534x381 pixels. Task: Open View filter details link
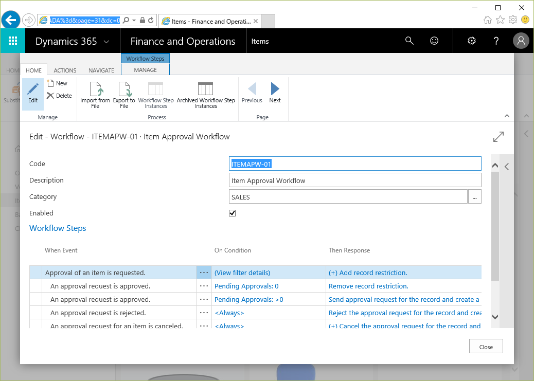coord(242,273)
